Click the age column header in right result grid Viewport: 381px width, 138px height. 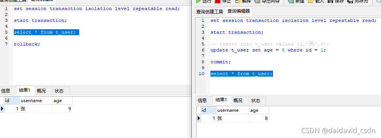(259, 110)
